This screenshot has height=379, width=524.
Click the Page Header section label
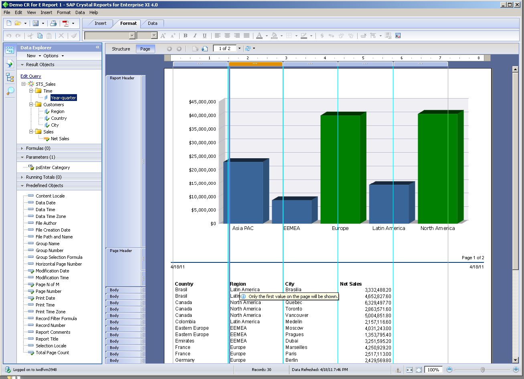pyautogui.click(x=121, y=251)
